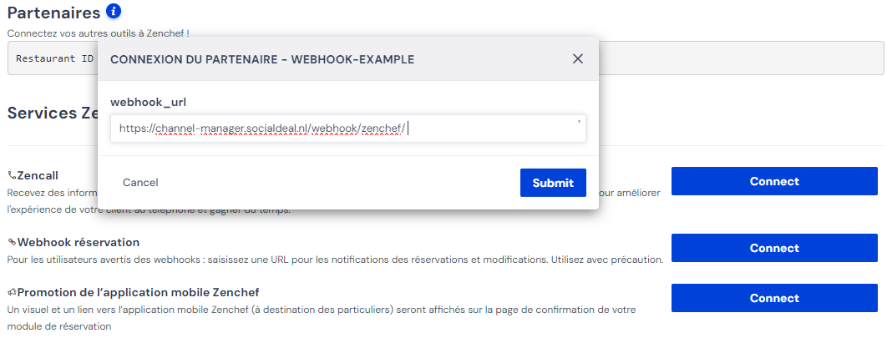The height and width of the screenshot is (338, 887).
Task: Select the Zencall service title
Action: pos(38,176)
